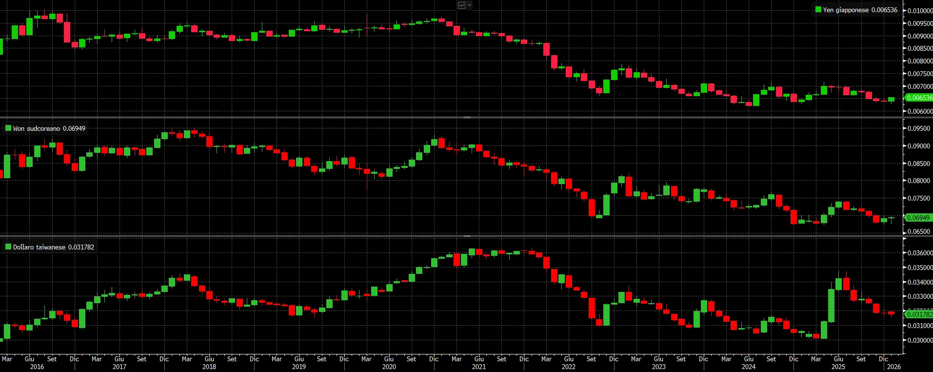
Task: Select the Dollaro taiwanese 0.031782 legend label
Action: coord(53,247)
